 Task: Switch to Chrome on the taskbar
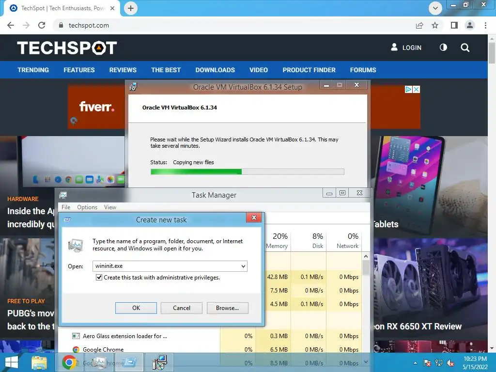point(69,362)
